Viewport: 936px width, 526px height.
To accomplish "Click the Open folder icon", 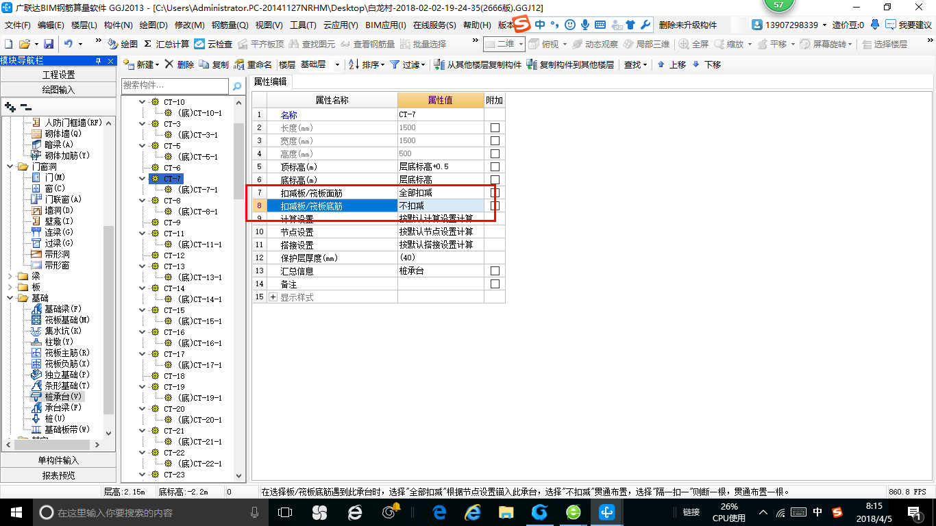I will [x=25, y=44].
